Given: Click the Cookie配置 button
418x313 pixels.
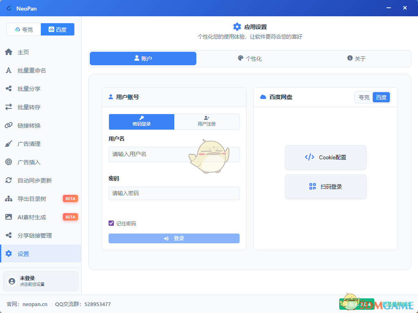Looking at the screenshot, I should [325, 157].
